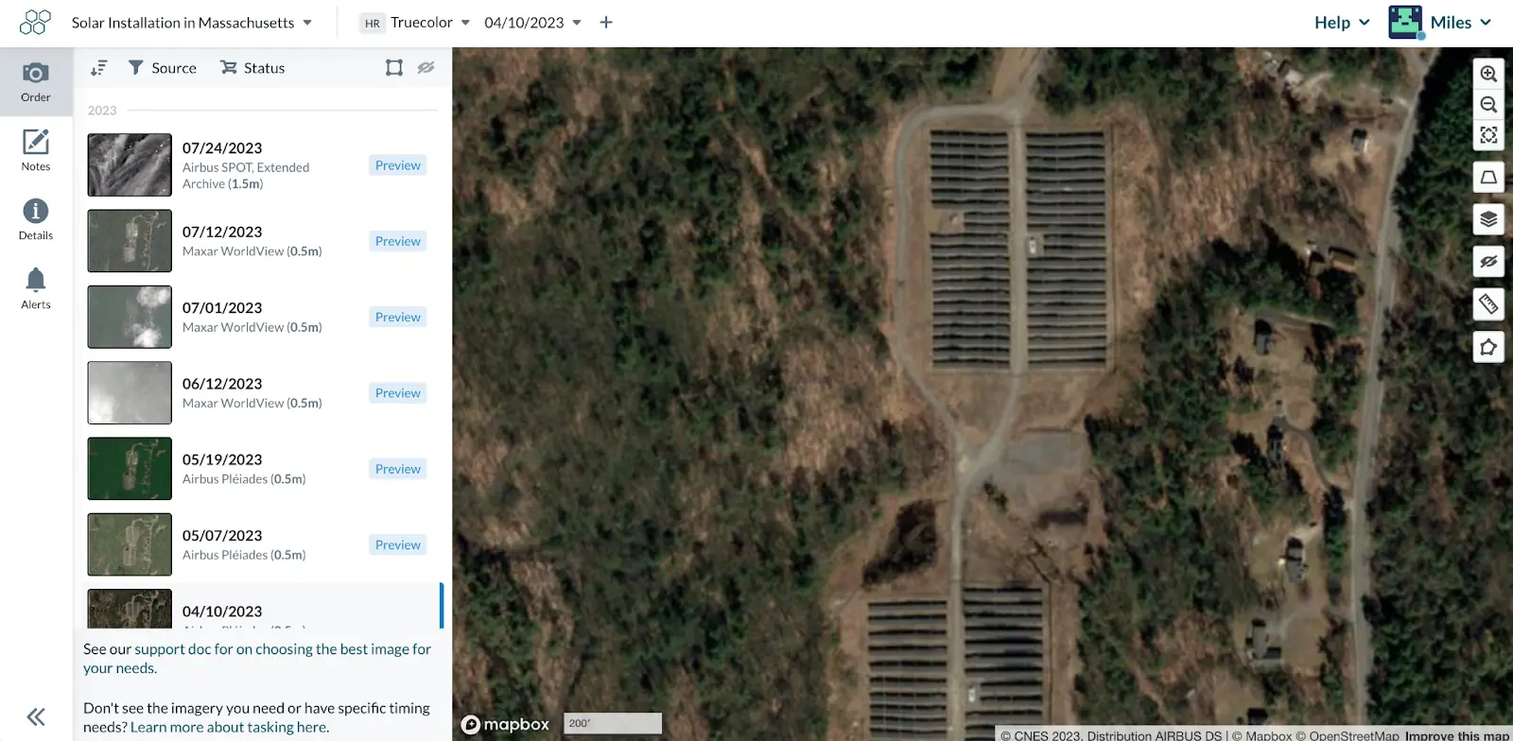Select the 07/01/2023 image thumbnail
Viewport: 1513px width, 741px height.
(130, 317)
